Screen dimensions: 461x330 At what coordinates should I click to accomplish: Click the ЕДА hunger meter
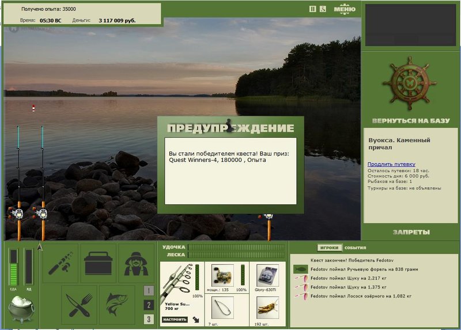tap(13, 267)
